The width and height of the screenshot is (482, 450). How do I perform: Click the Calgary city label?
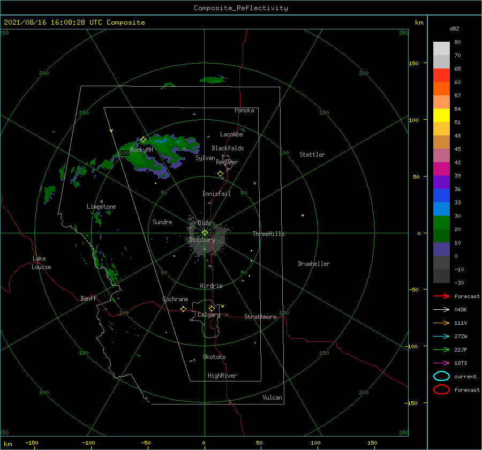209,315
